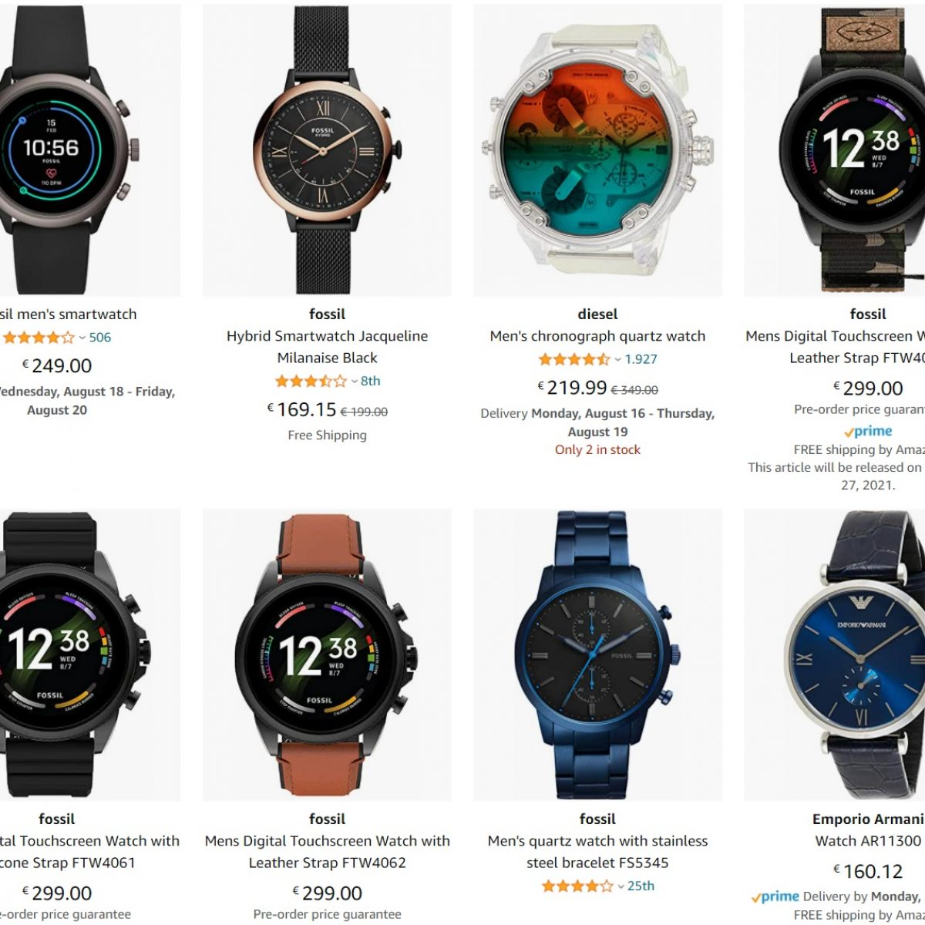Open the 506 reviews link

100,338
